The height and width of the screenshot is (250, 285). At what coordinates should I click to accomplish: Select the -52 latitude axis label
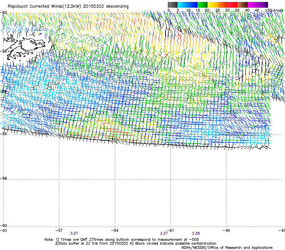[3, 51]
